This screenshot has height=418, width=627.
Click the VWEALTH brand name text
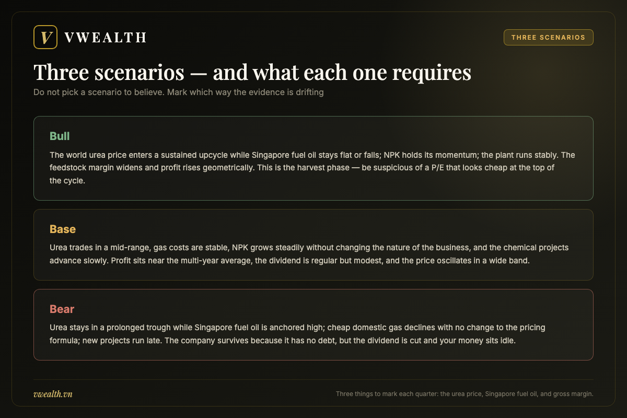[106, 38]
